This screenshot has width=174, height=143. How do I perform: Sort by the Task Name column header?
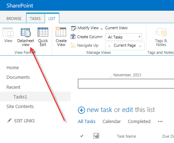coord(126,136)
